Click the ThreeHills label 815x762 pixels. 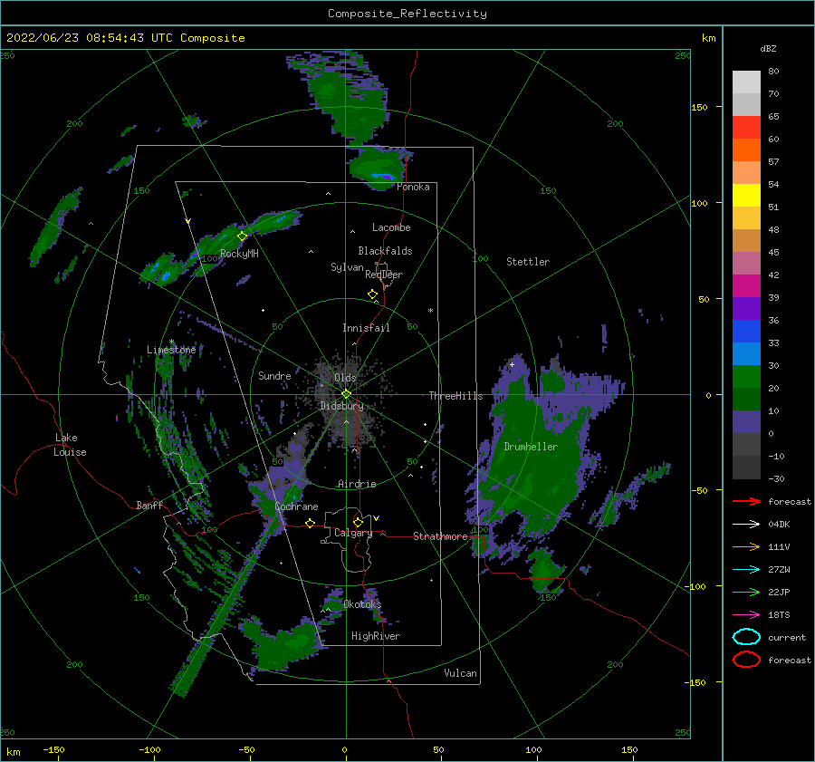point(455,396)
